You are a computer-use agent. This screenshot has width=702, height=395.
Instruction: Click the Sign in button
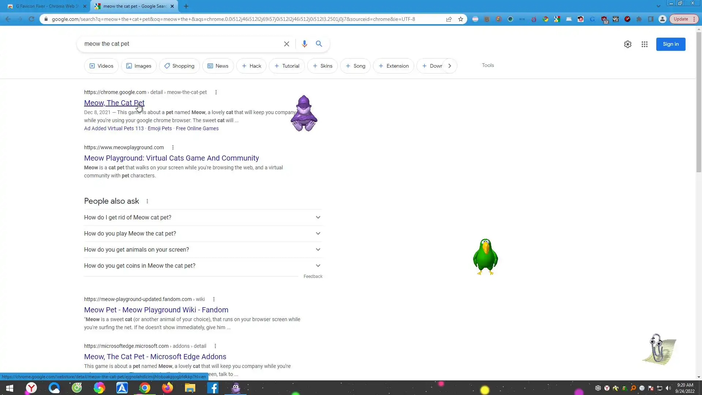[x=671, y=44]
